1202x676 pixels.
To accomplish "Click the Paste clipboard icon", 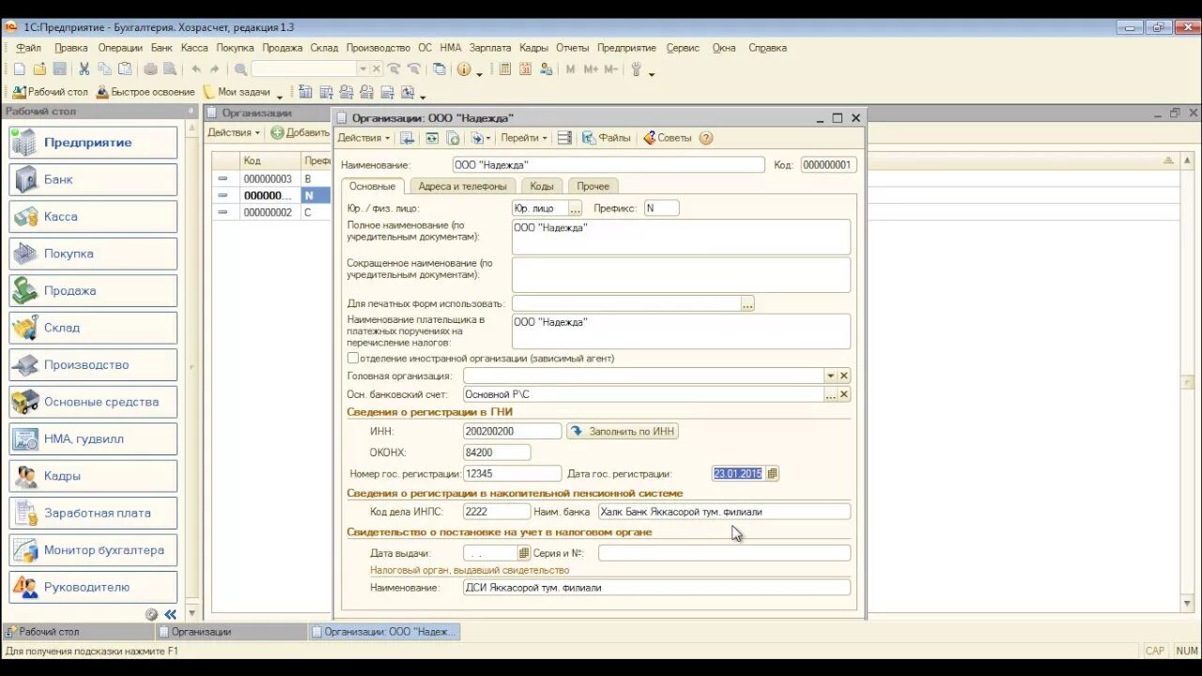I will coord(125,69).
